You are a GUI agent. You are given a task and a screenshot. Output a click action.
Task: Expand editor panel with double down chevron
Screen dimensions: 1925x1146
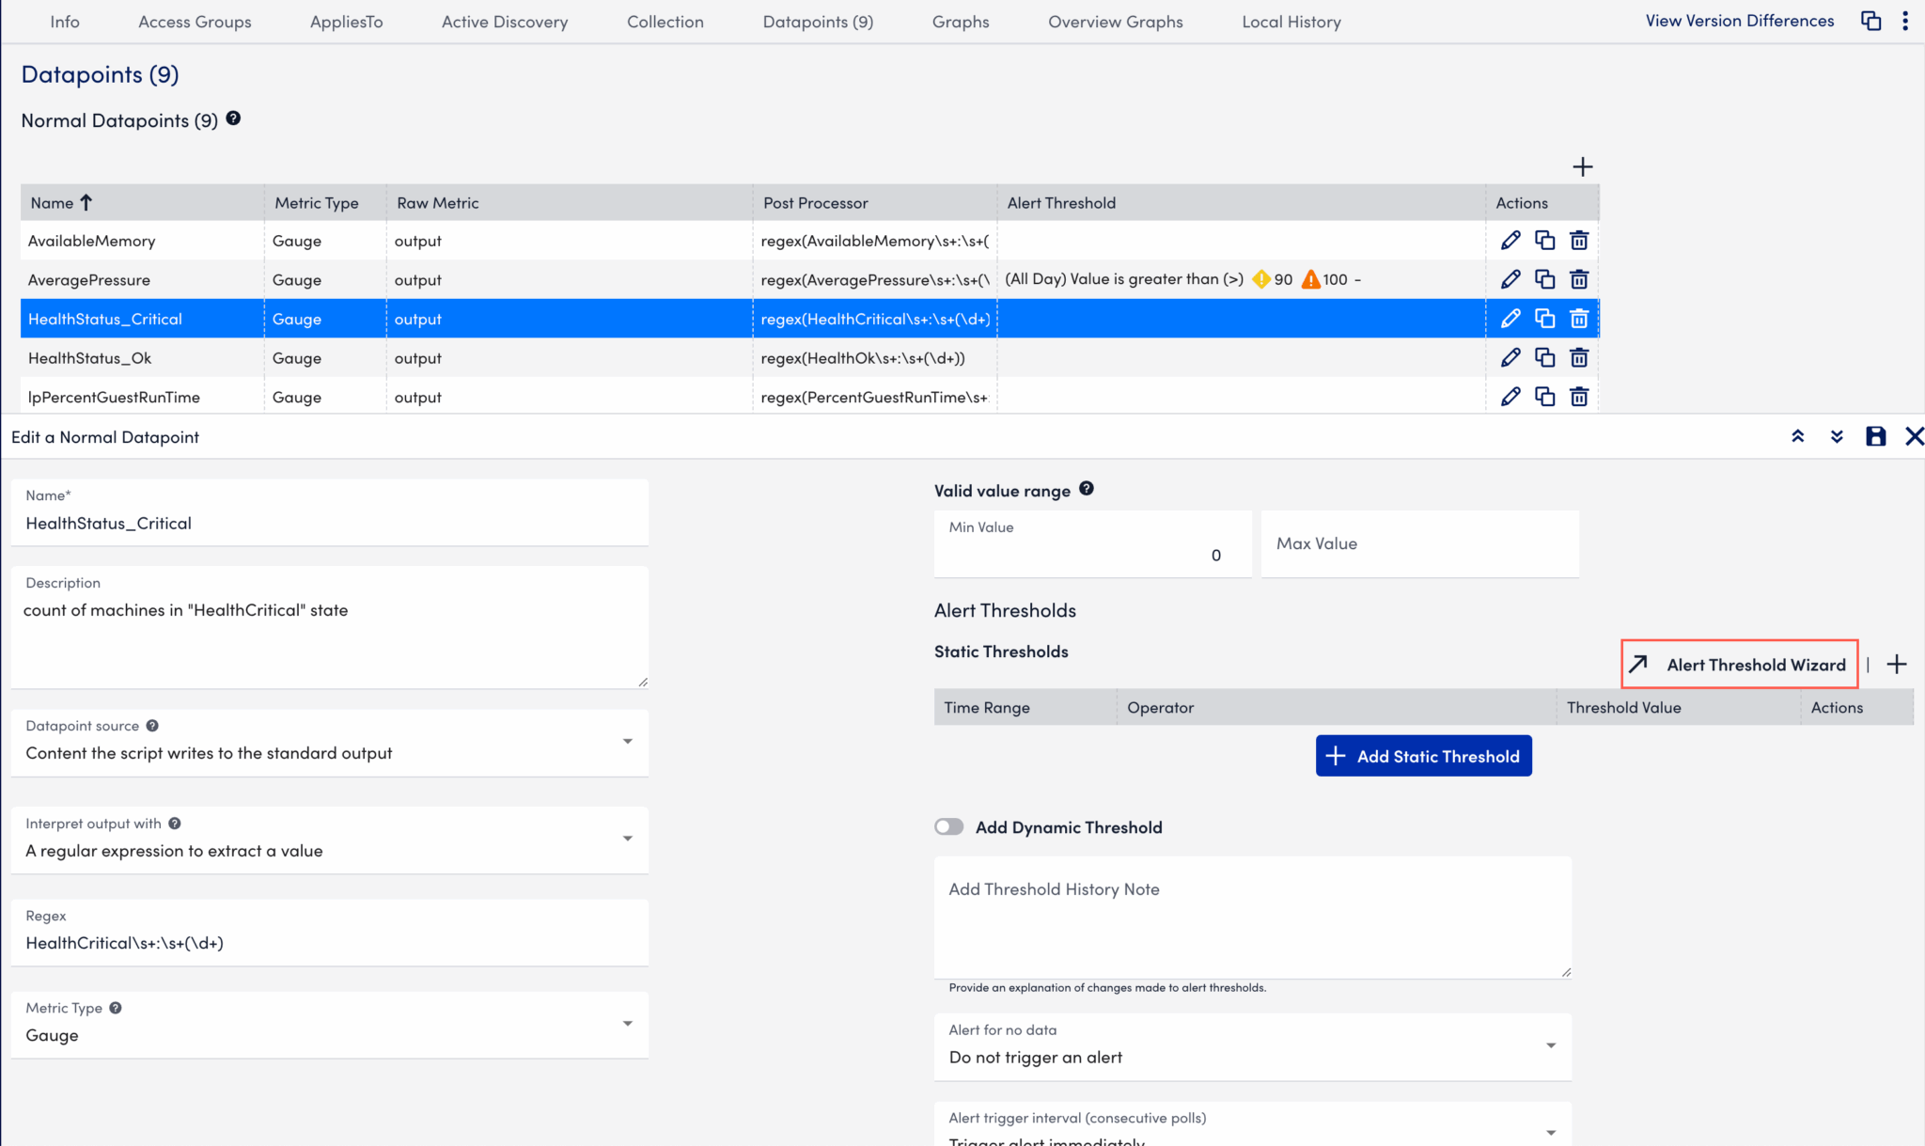coord(1837,436)
